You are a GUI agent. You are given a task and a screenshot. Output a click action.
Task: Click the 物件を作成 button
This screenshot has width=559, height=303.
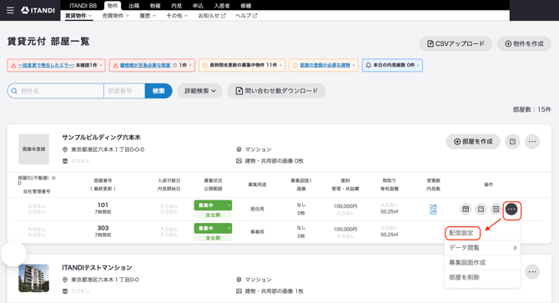(524, 44)
